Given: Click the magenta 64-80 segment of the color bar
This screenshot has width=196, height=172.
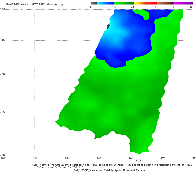Looking at the screenshot, I should [x=183, y=3].
